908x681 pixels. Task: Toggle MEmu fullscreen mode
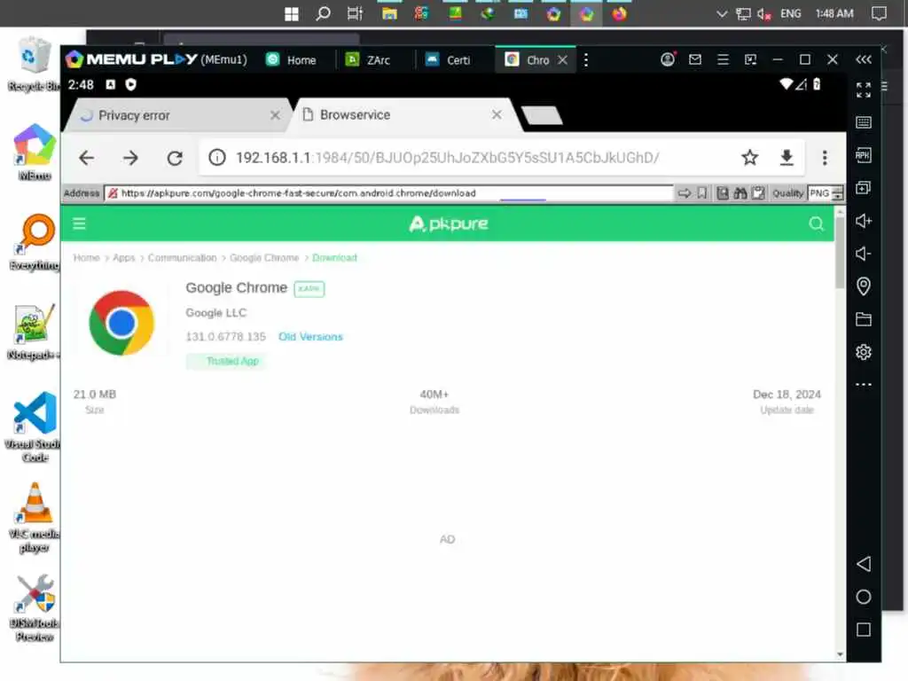[864, 90]
